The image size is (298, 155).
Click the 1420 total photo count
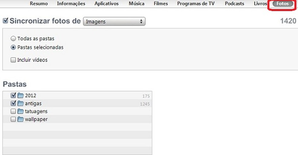[288, 21]
